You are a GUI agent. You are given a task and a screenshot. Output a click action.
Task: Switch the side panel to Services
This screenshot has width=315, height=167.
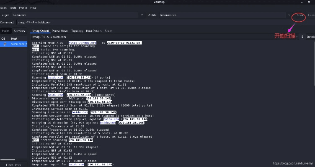tap(19, 31)
